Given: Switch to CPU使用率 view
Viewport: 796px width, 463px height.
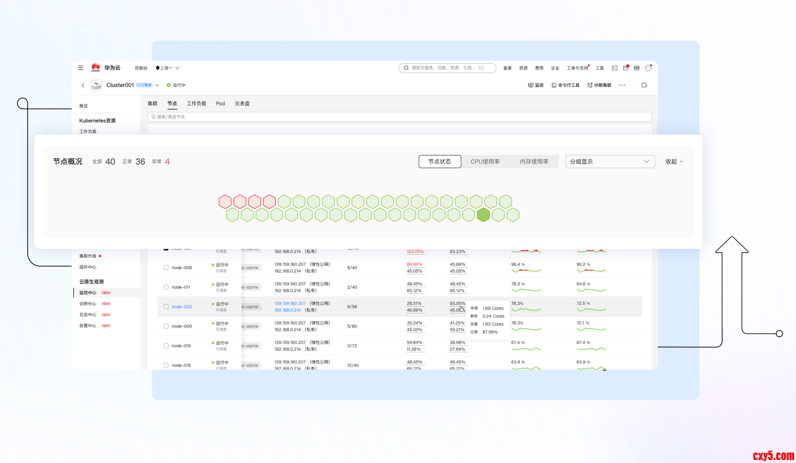Looking at the screenshot, I should click(485, 162).
